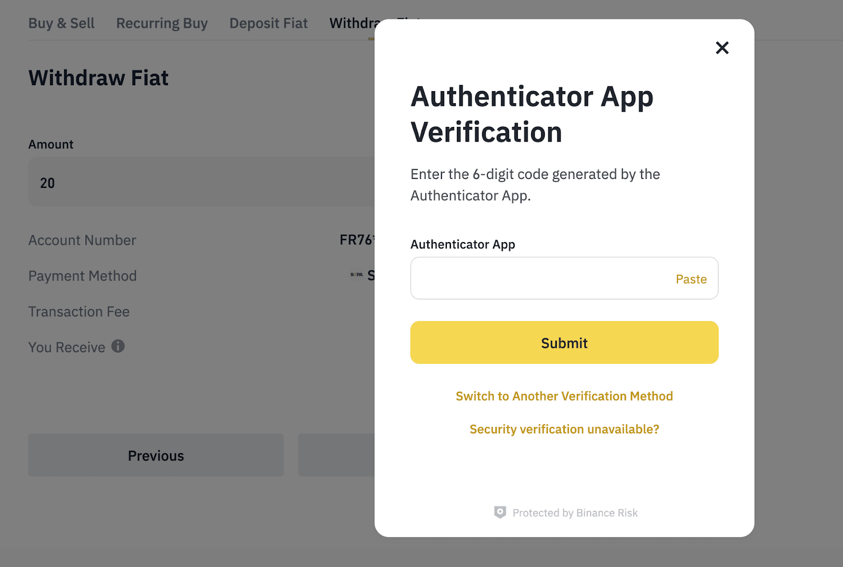Focus the Amount field showing 20
The image size is (843, 567).
pyautogui.click(x=200, y=183)
